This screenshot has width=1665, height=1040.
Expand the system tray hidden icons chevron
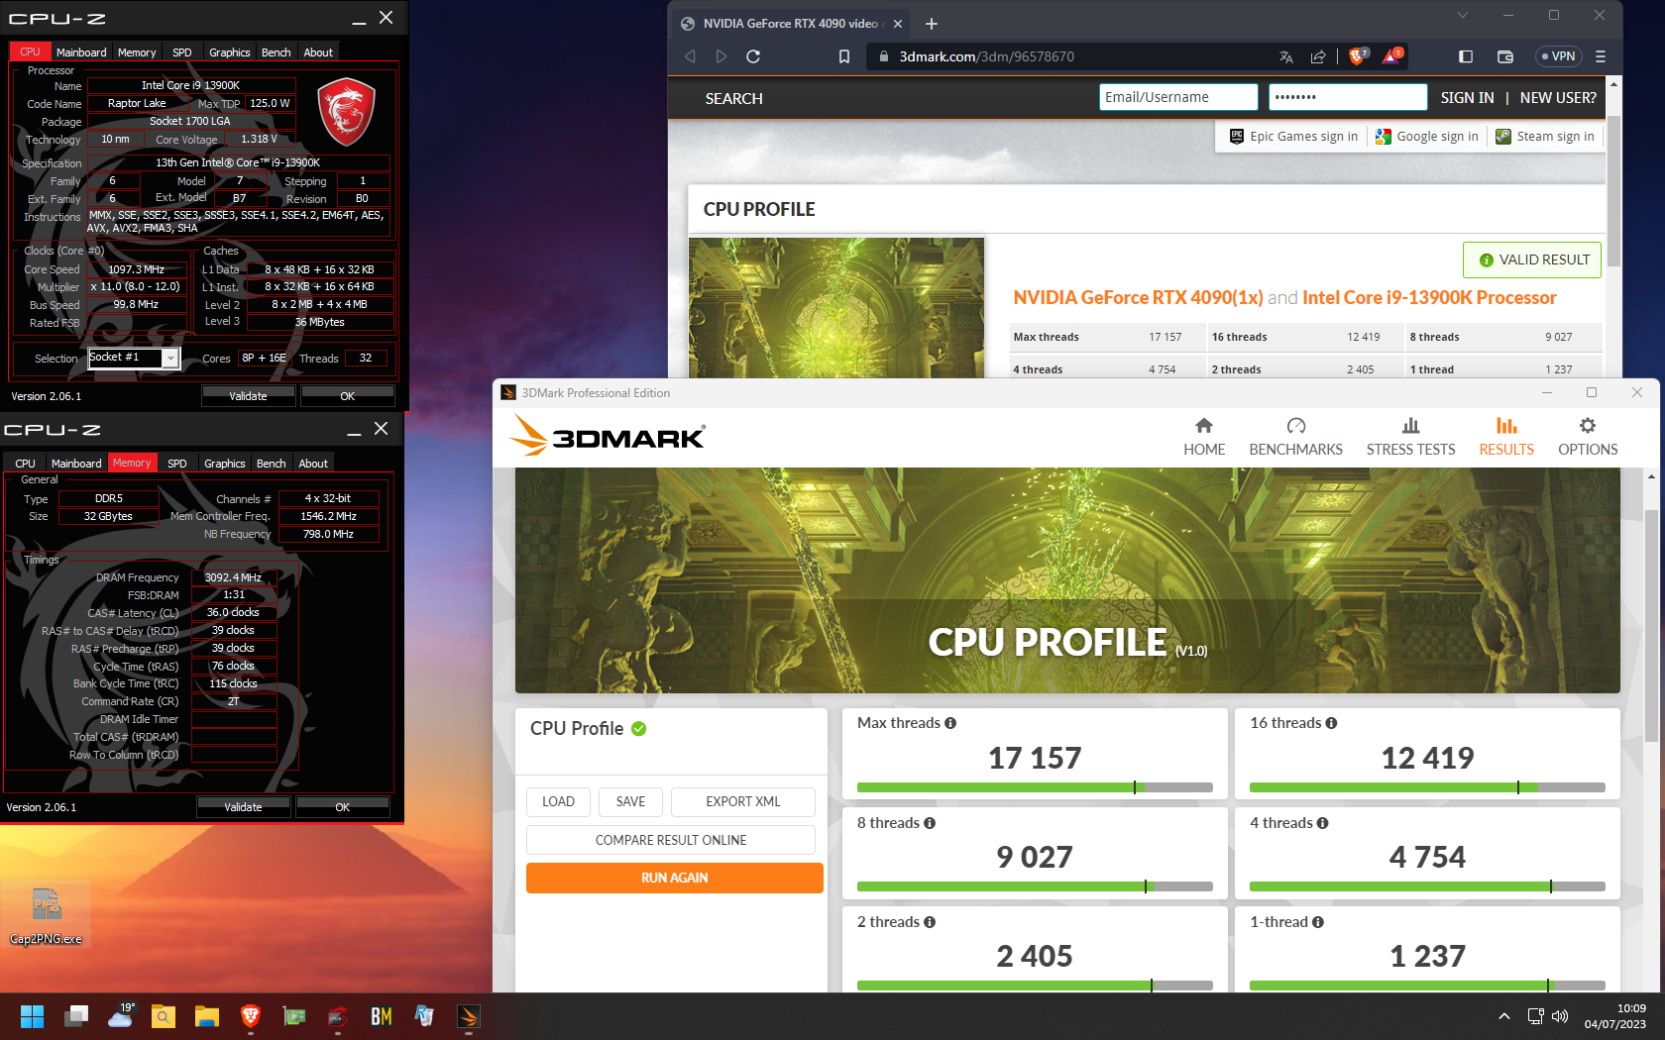[1504, 1016]
